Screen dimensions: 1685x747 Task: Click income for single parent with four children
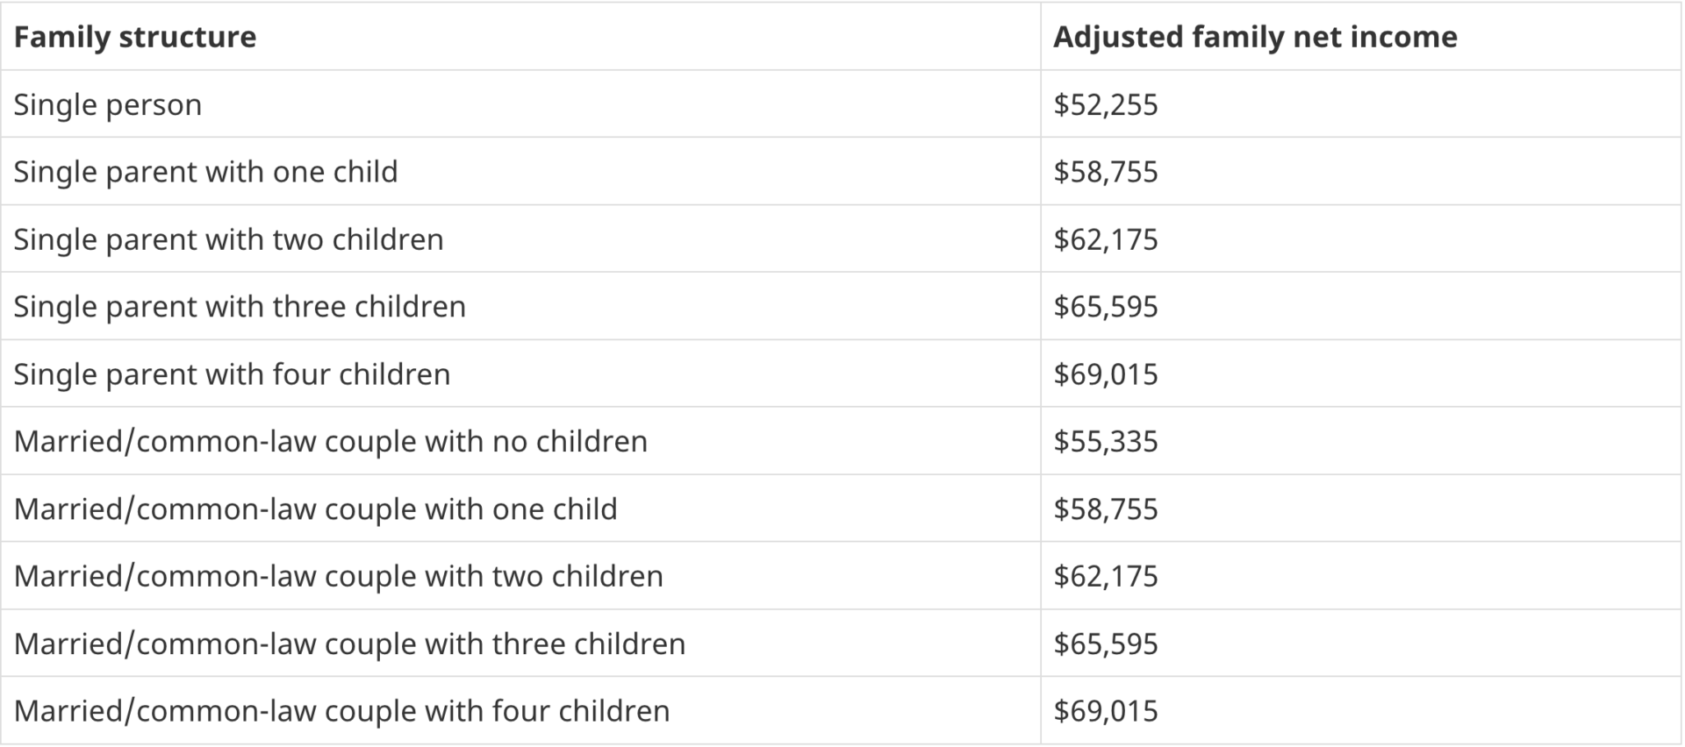(x=1106, y=374)
